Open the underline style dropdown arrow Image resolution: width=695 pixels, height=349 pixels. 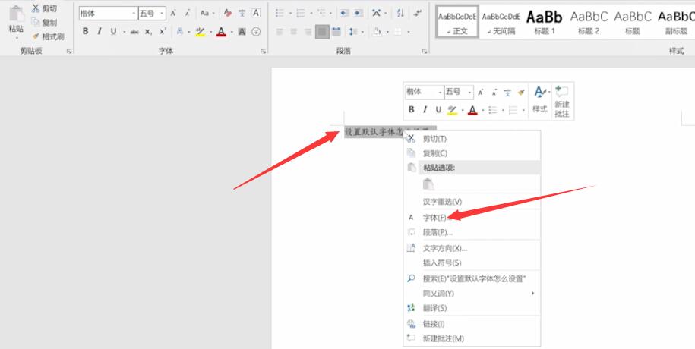pos(124,32)
